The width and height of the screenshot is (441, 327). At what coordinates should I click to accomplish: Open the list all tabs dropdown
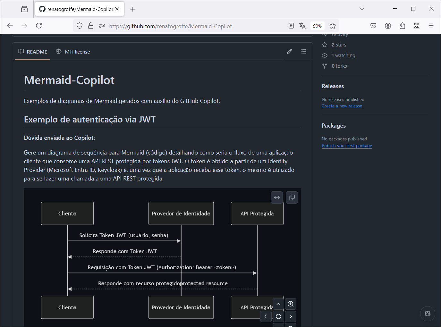click(x=361, y=9)
